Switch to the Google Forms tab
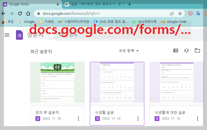Viewport: 207px width, 130px height. point(31,4)
